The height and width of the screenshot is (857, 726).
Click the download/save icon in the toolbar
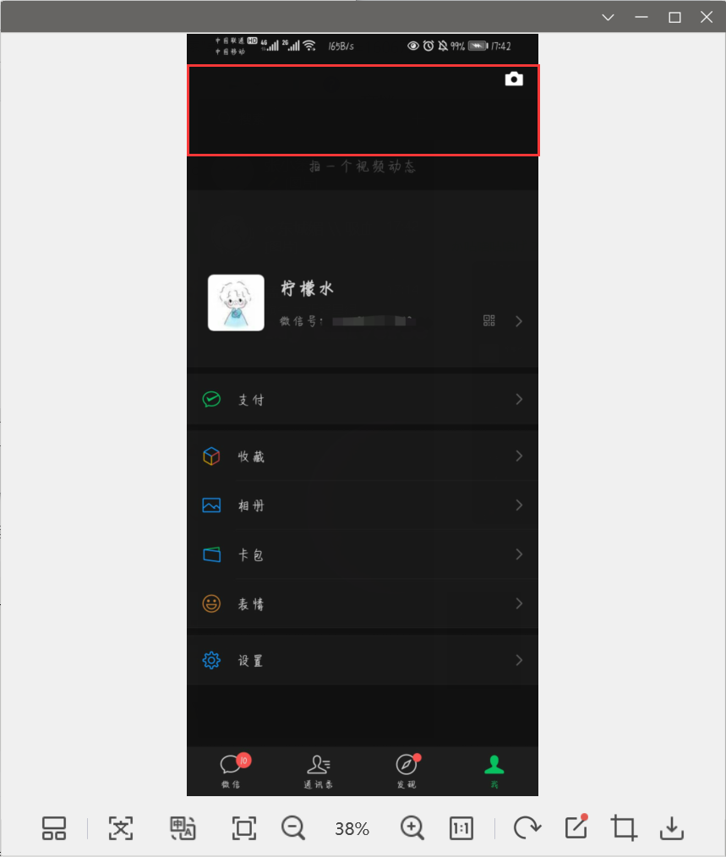[x=672, y=828]
